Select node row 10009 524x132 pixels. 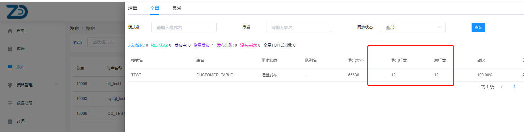pyautogui.click(x=82, y=84)
